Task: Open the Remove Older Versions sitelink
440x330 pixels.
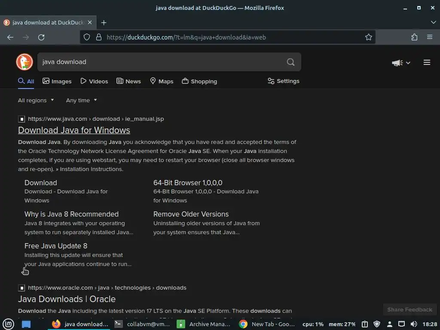Action: pyautogui.click(x=191, y=214)
